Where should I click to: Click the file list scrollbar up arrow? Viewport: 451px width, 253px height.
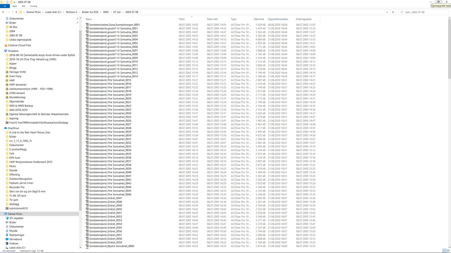pos(449,18)
